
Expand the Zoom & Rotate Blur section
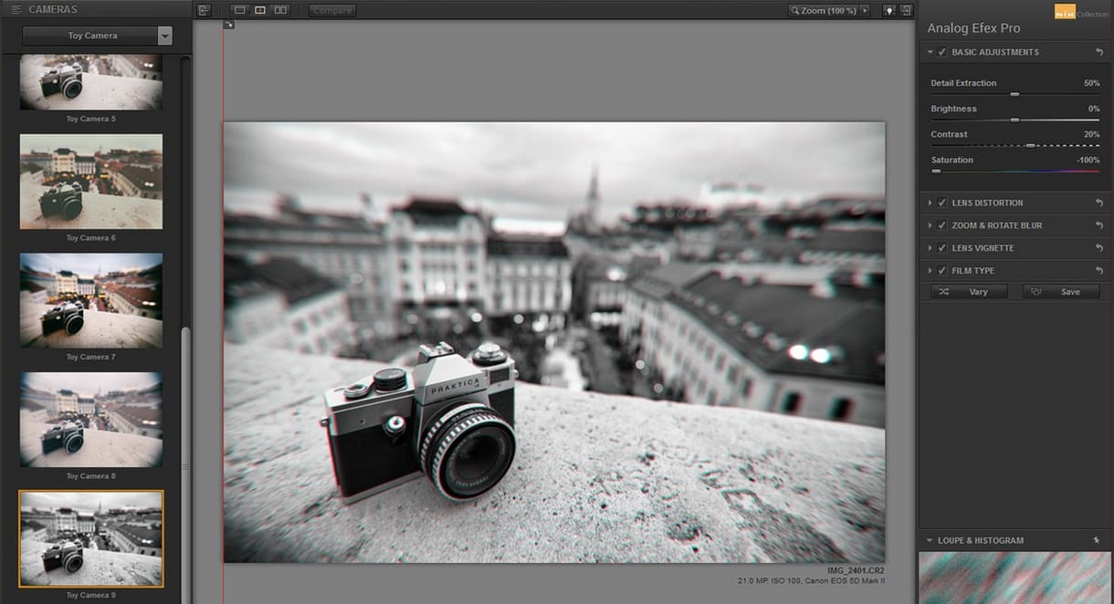930,225
